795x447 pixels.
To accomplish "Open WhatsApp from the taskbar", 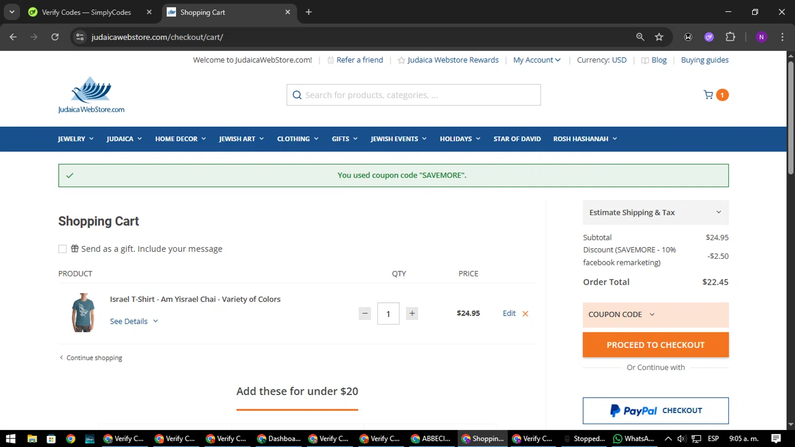I will [x=634, y=439].
